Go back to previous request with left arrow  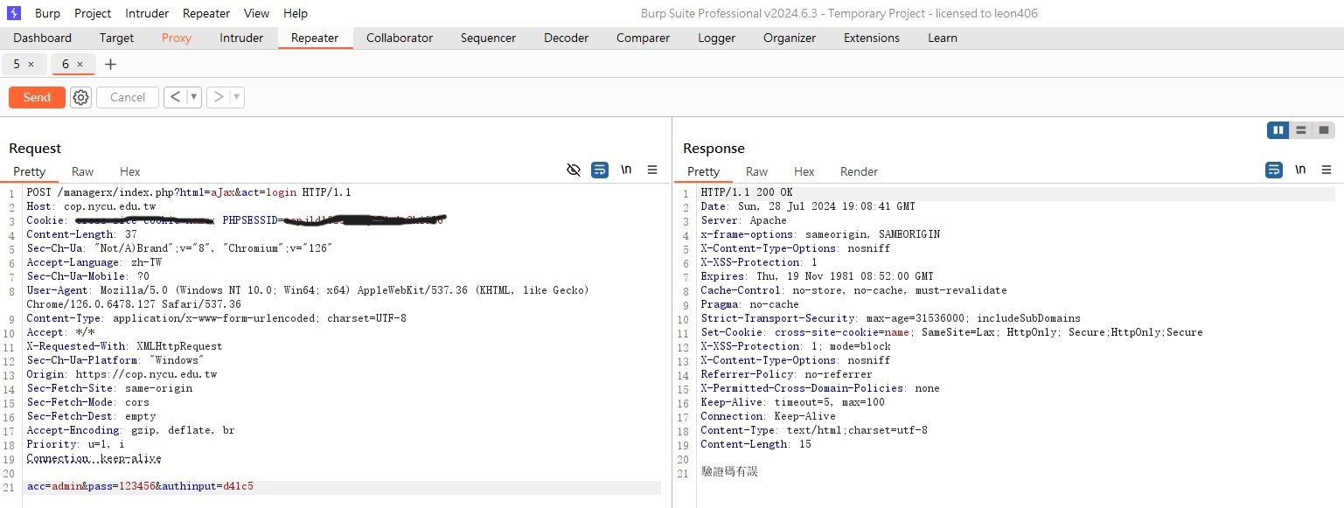point(175,97)
